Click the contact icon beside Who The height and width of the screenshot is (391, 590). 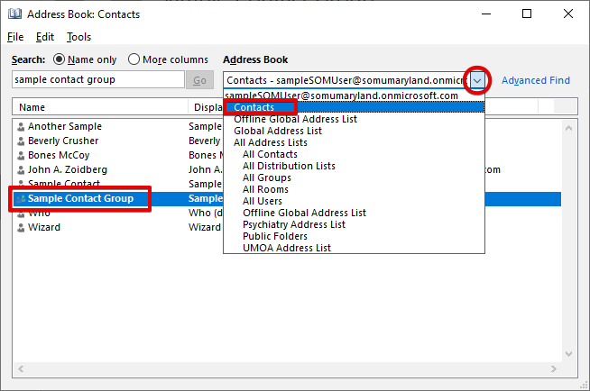point(21,214)
